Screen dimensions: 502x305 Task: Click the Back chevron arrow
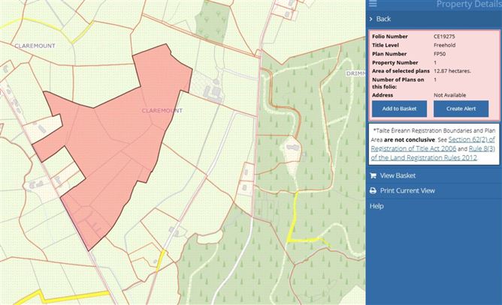pos(370,19)
